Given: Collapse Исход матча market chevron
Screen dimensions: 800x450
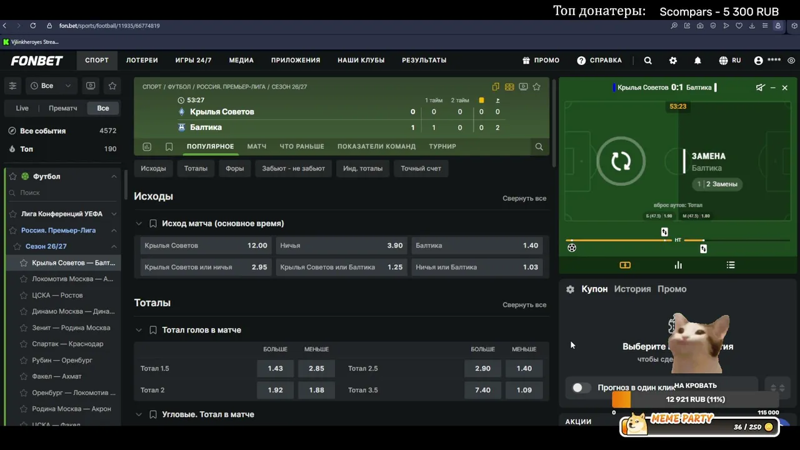Looking at the screenshot, I should [x=139, y=223].
